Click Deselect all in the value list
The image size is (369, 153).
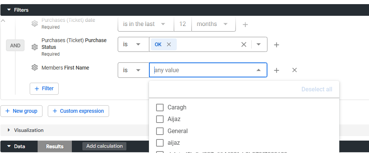317,89
